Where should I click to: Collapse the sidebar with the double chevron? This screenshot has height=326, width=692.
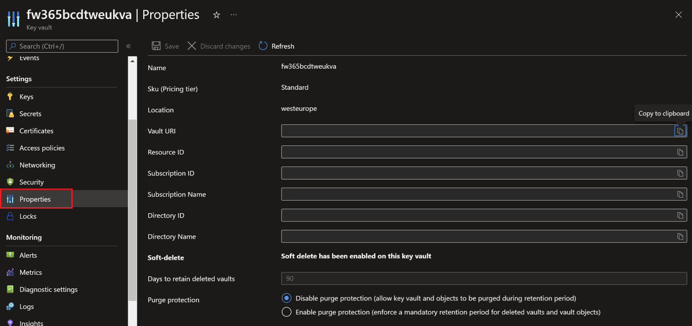[x=128, y=46]
